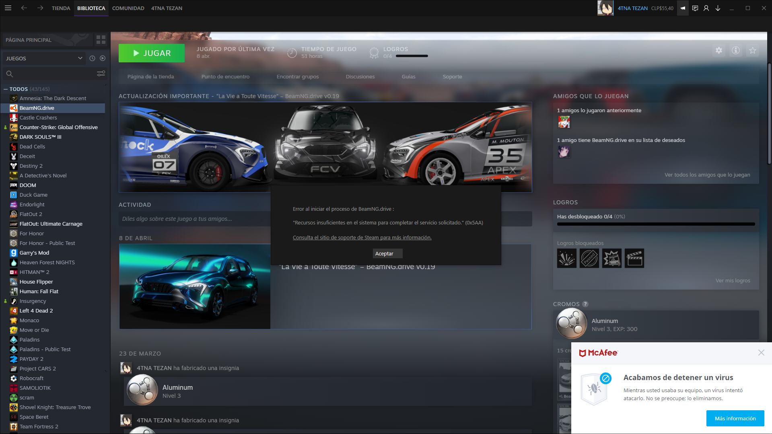This screenshot has height=434, width=772.
Task: Go back with the left arrow
Action: (x=24, y=8)
